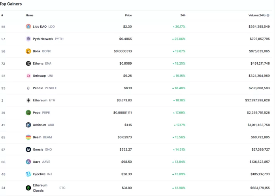Viewport: 275px width, 196px height.
Task: Sort by the 24h column header
Action: click(x=183, y=15)
